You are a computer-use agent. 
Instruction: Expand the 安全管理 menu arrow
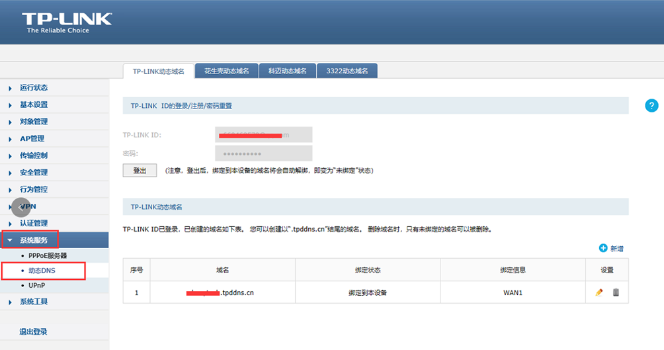10,173
